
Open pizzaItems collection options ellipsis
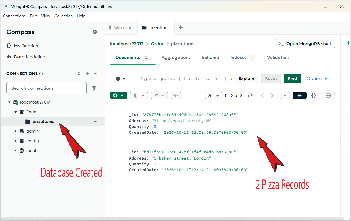[x=95, y=121]
